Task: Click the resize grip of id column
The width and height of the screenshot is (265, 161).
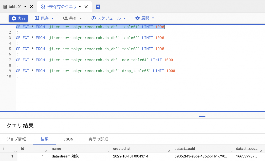Action: pyautogui.click(x=46, y=151)
